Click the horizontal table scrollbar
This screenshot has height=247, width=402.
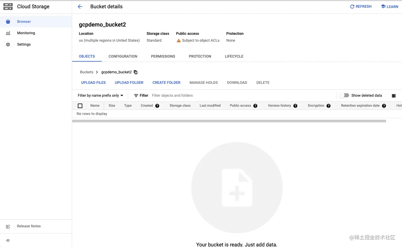[x=229, y=121]
